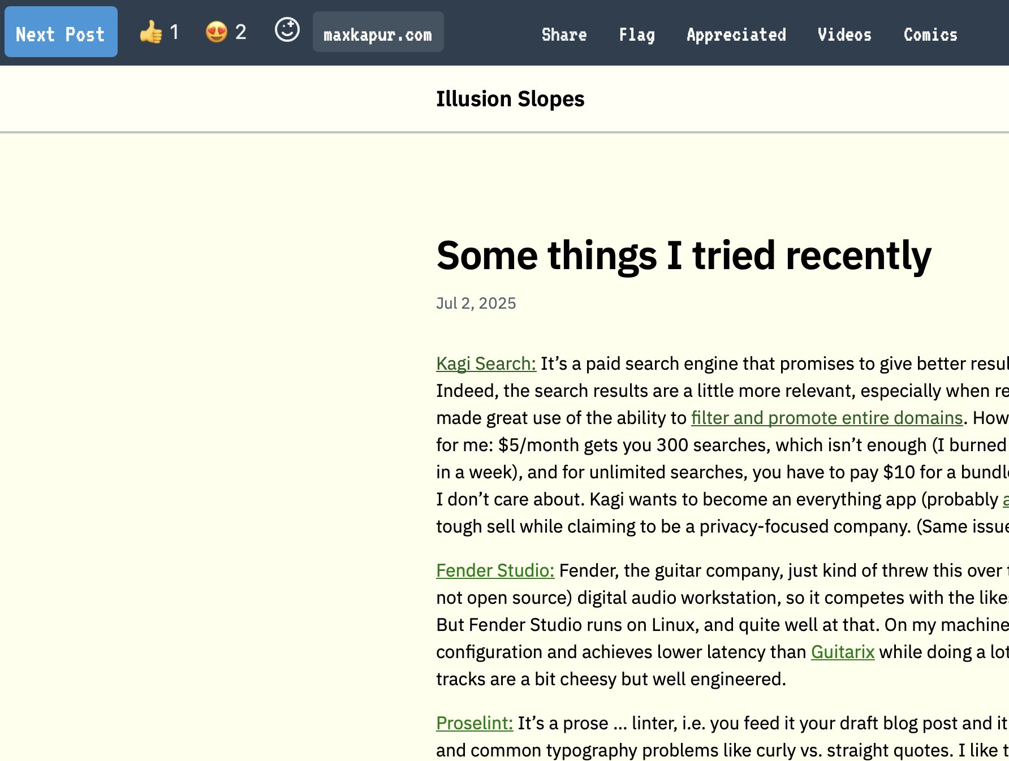Screen dimensions: 1009x761
Task: Open the Comics section
Action: (x=930, y=34)
